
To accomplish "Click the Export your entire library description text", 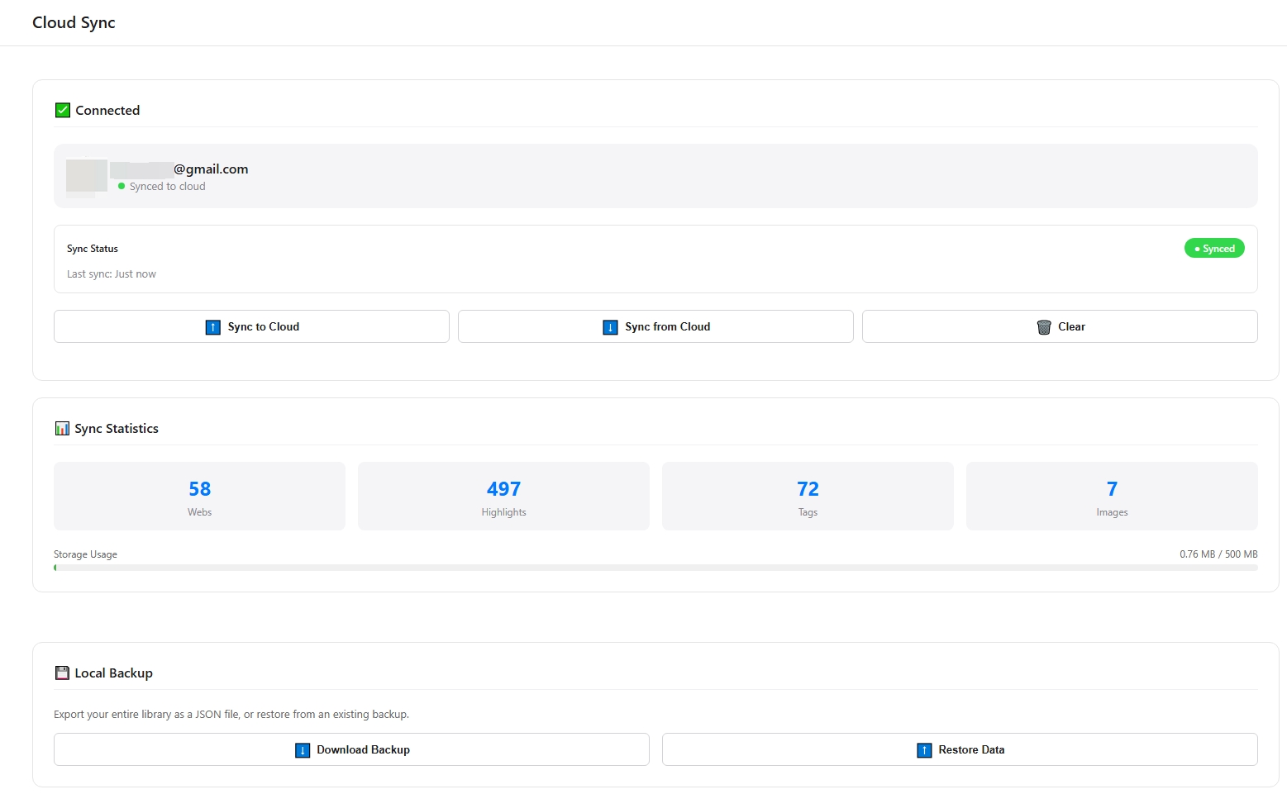I will [231, 715].
